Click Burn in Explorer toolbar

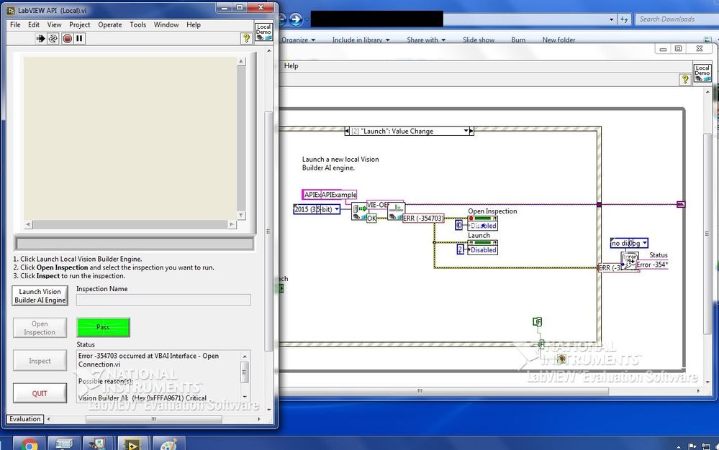(x=518, y=40)
